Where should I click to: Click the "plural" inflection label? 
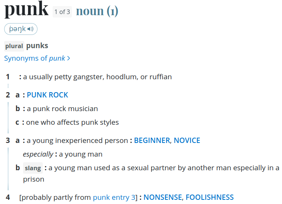(x=14, y=46)
